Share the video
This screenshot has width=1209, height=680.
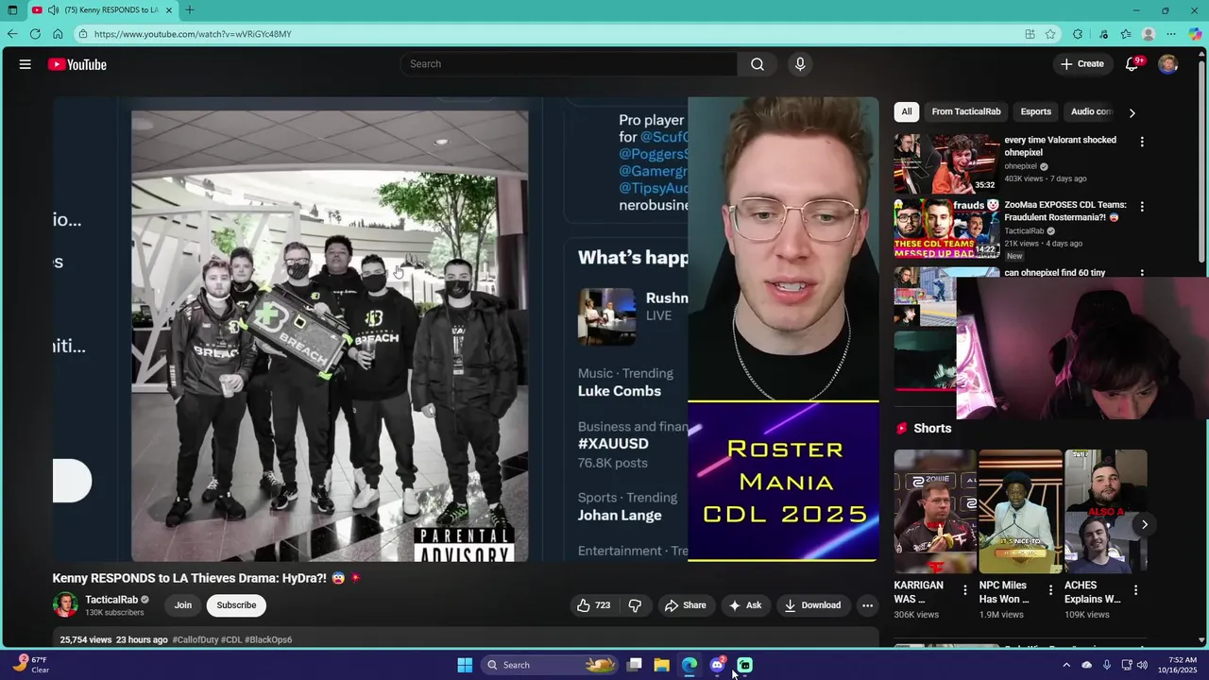pos(686,605)
